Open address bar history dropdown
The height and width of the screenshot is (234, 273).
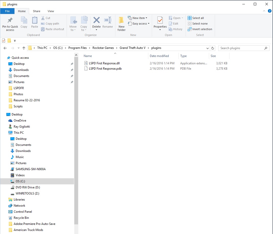[207, 48]
